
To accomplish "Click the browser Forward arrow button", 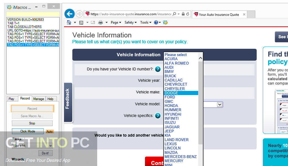I will pos(79,14).
